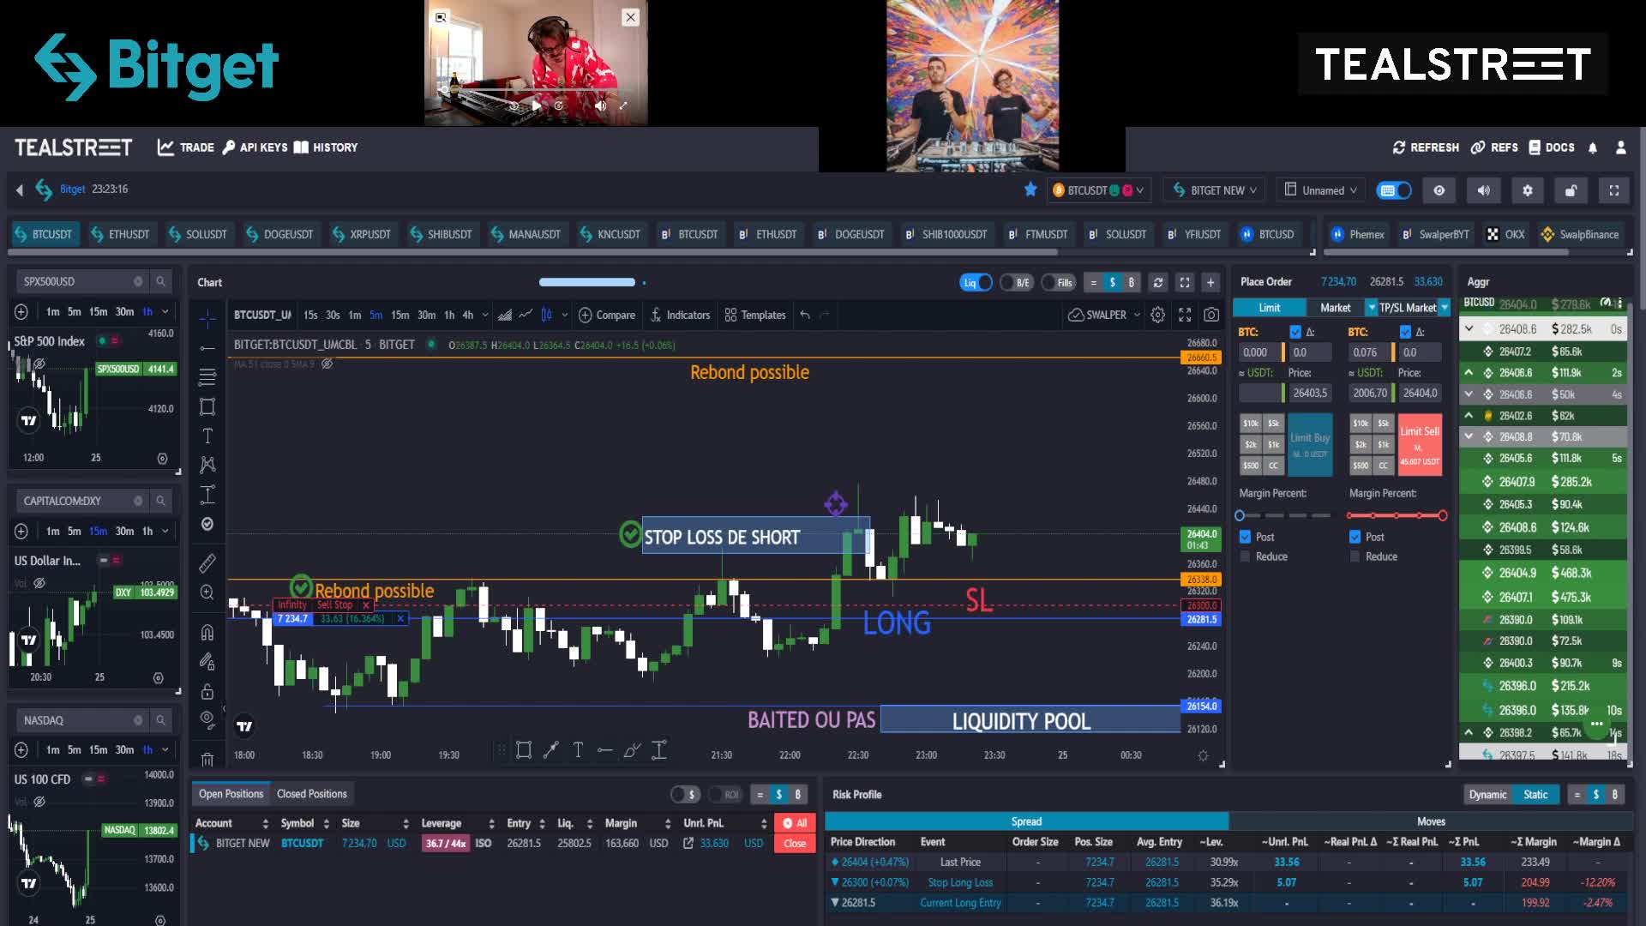This screenshot has height=926, width=1646.
Task: Open the user account icon
Action: click(1620, 147)
